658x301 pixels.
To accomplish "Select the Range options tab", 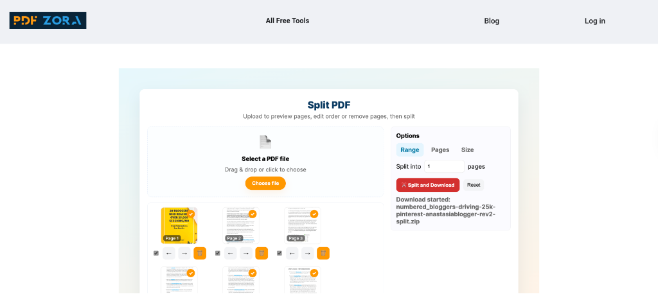I will [410, 150].
